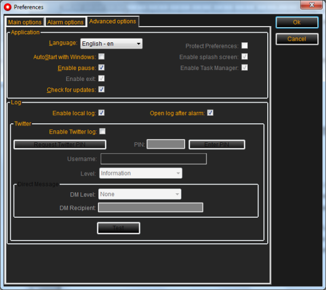Select the Advanced options tab
The image size is (326, 290).
112,22
